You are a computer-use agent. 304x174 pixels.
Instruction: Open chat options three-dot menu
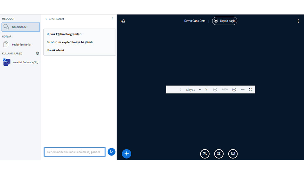tap(112, 19)
